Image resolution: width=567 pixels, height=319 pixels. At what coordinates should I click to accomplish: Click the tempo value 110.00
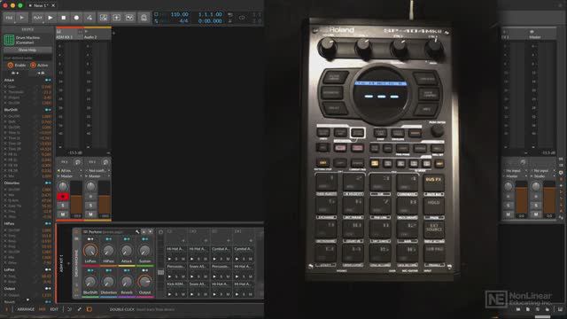pos(179,14)
